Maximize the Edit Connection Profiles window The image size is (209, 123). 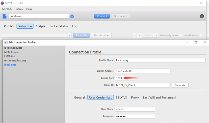pos(196,42)
